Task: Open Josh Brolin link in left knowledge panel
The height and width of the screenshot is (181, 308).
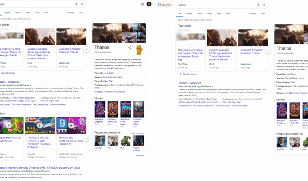Action: (109, 73)
